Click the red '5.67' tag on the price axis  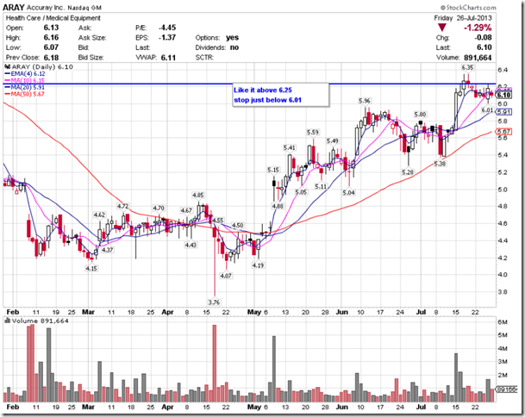tap(504, 132)
